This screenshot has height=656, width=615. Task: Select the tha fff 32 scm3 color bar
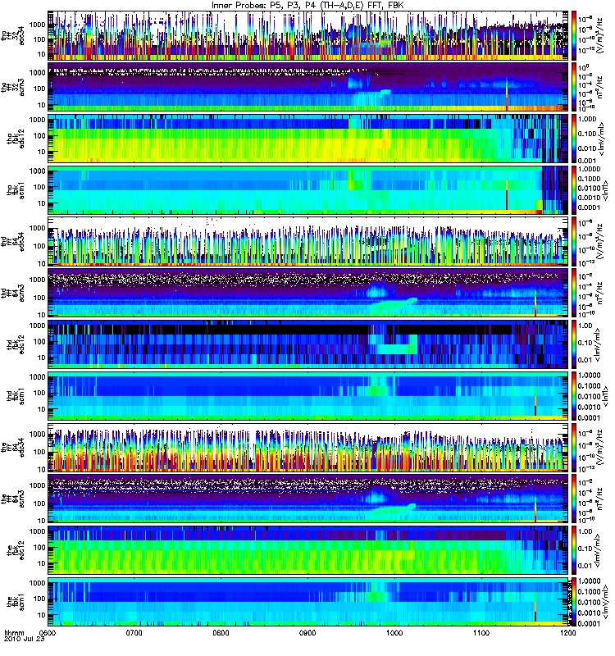[x=574, y=87]
